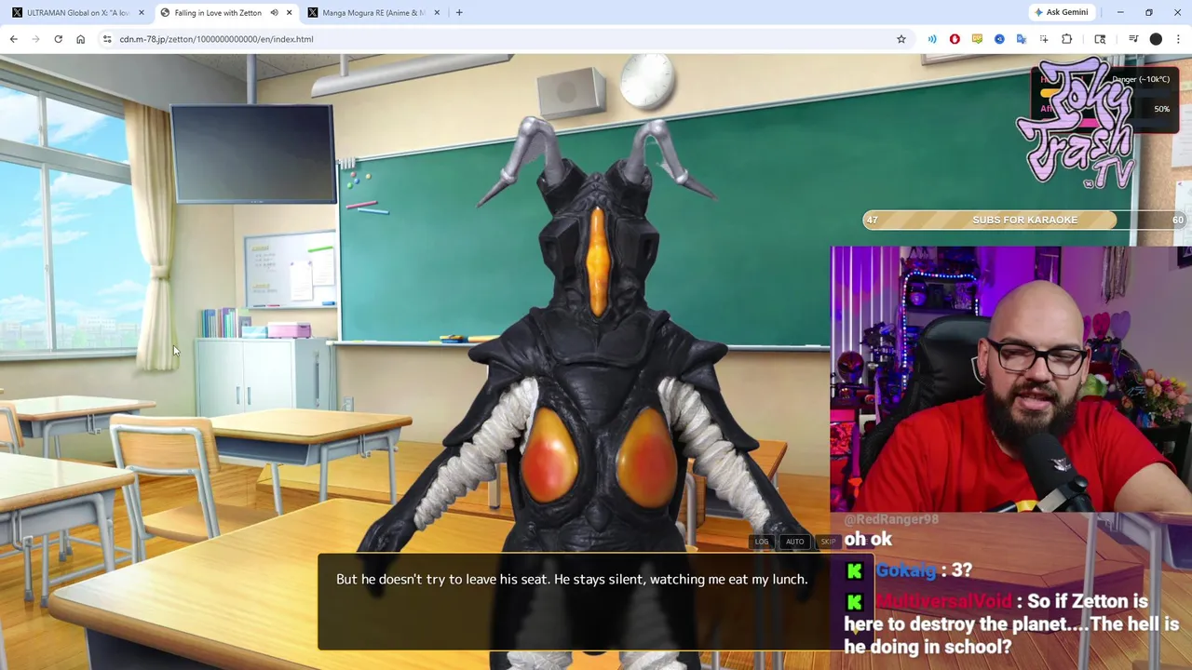The image size is (1192, 670).
Task: Open the yellow note extension
Action: point(977,39)
